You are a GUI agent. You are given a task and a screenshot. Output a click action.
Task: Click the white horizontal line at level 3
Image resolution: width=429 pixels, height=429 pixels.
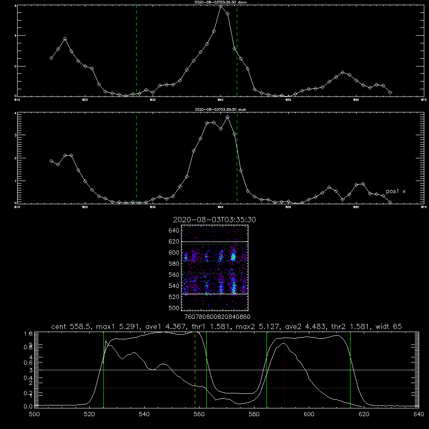click(x=227, y=370)
